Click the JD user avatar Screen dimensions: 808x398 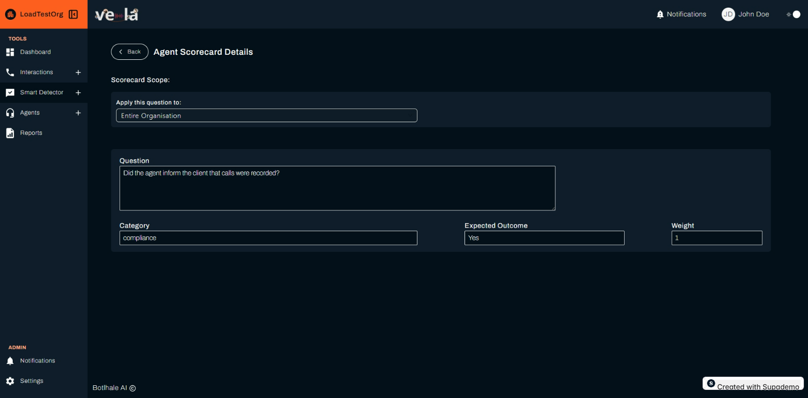[x=728, y=14]
